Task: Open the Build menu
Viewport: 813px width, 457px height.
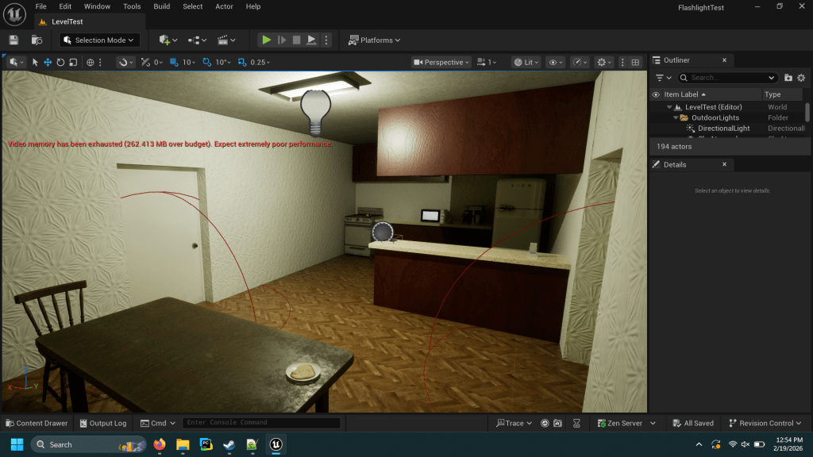Action: [x=161, y=6]
